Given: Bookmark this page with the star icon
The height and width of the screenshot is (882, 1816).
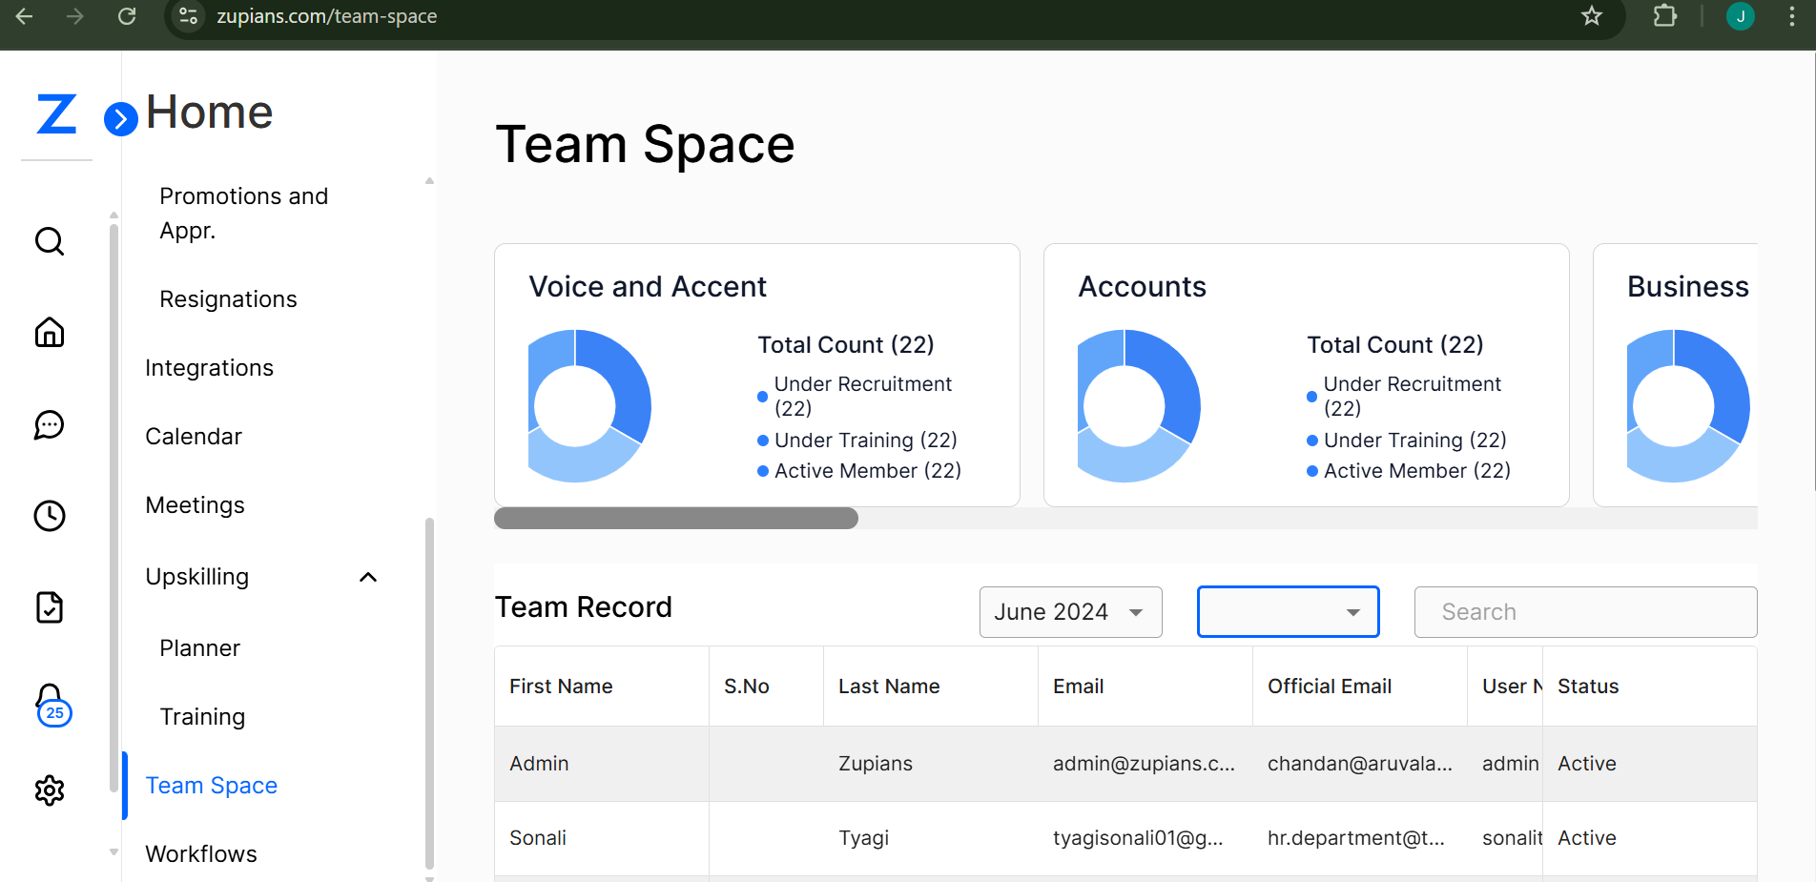Looking at the screenshot, I should tap(1592, 16).
